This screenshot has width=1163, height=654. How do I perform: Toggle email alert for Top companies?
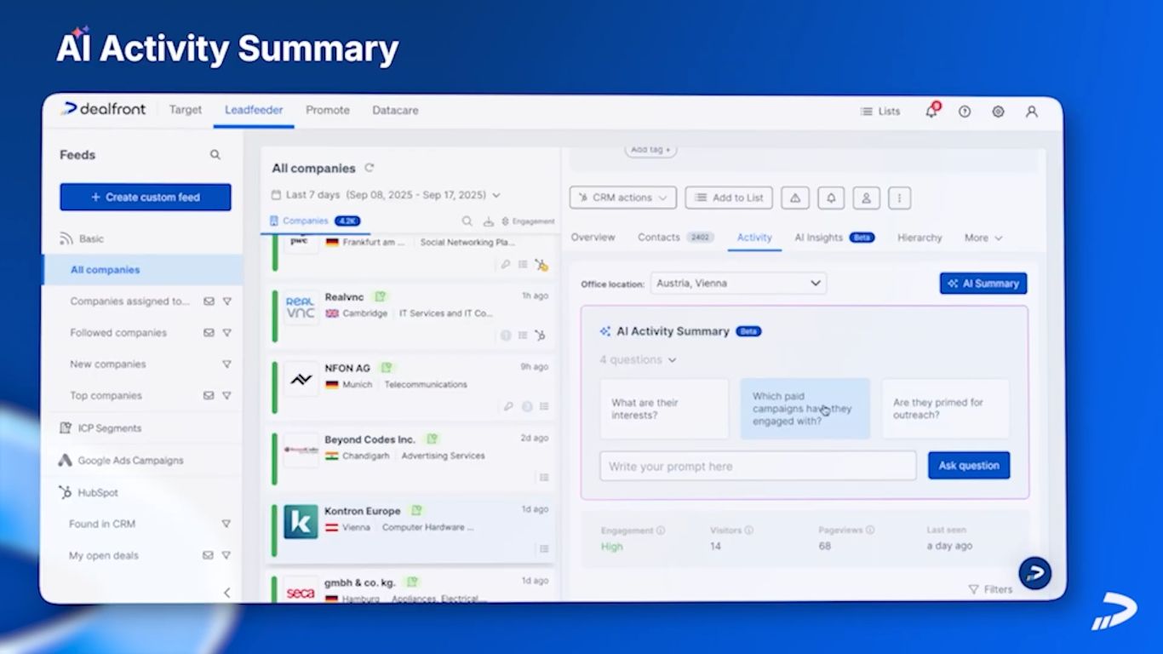(209, 396)
